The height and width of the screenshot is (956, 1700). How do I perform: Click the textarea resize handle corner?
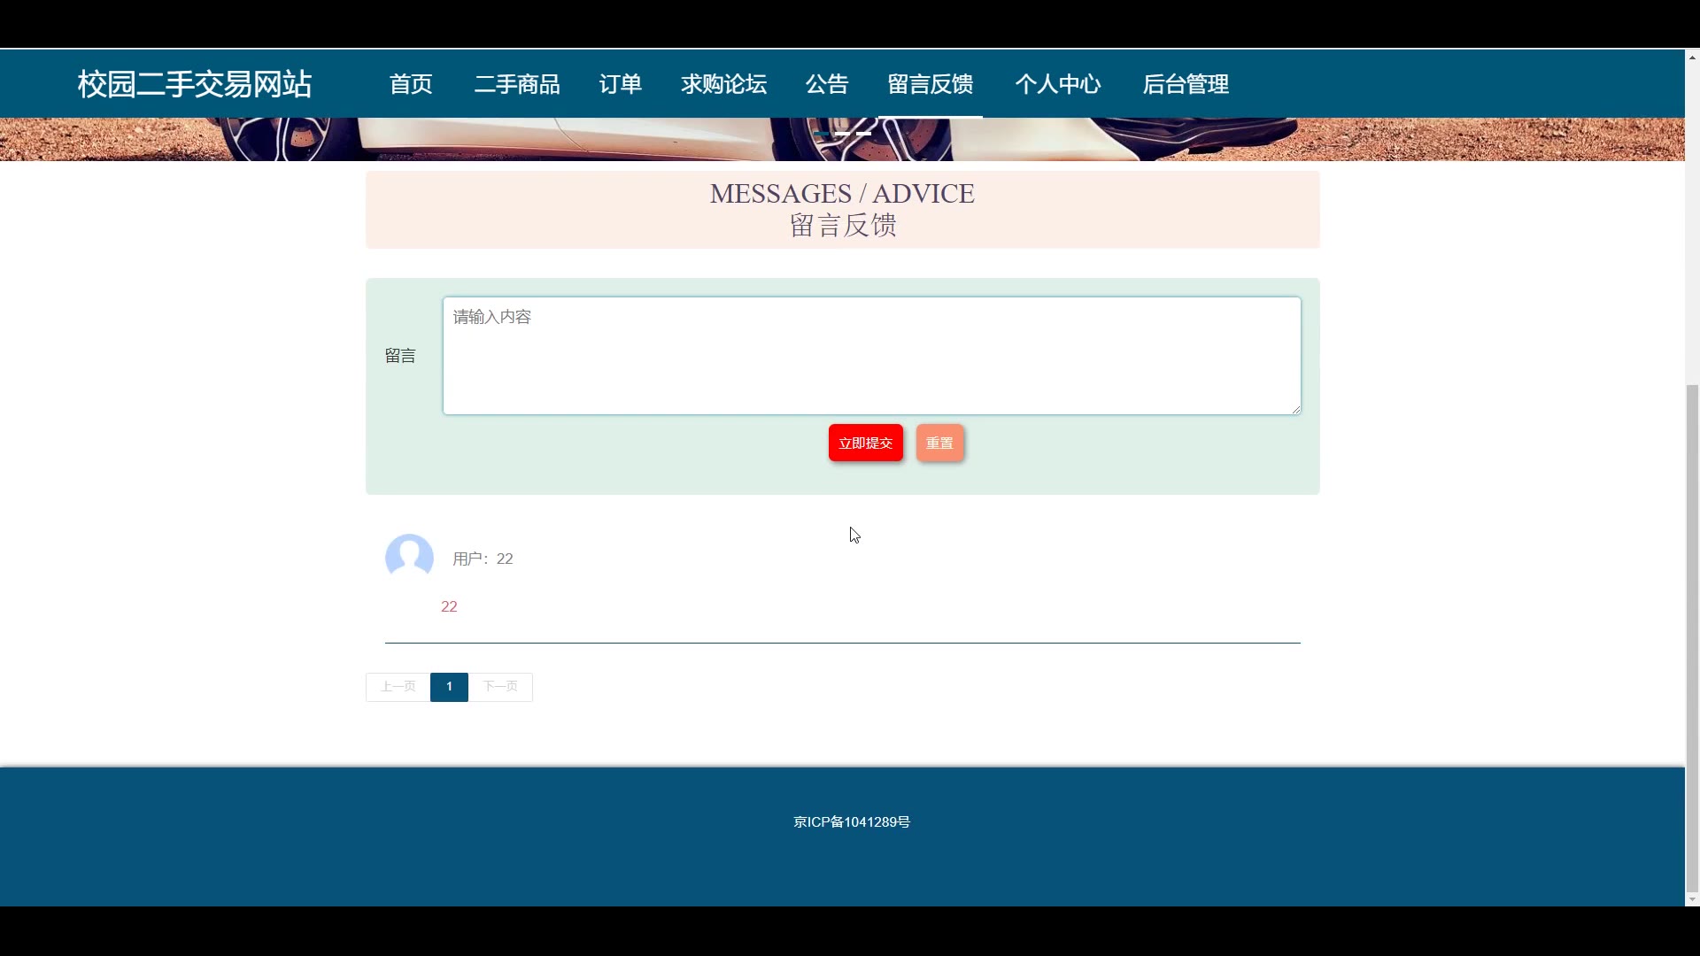point(1295,409)
